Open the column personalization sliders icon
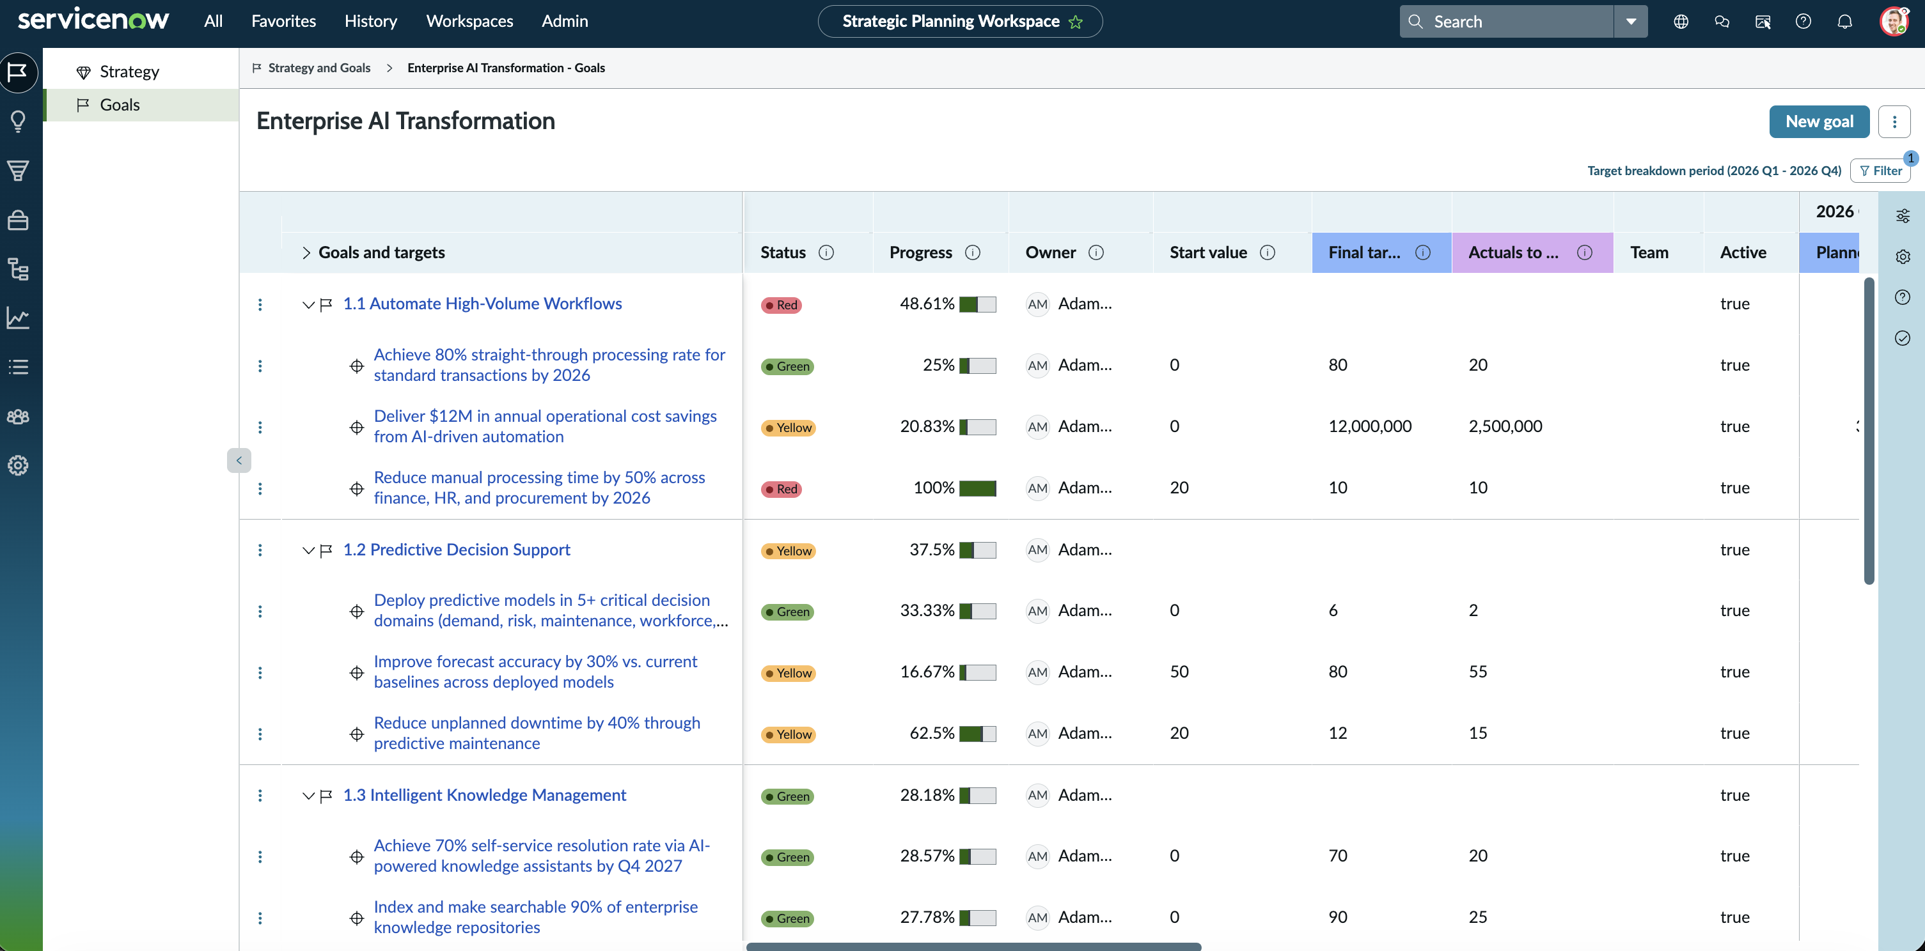Image resolution: width=1925 pixels, height=951 pixels. pyautogui.click(x=1903, y=216)
